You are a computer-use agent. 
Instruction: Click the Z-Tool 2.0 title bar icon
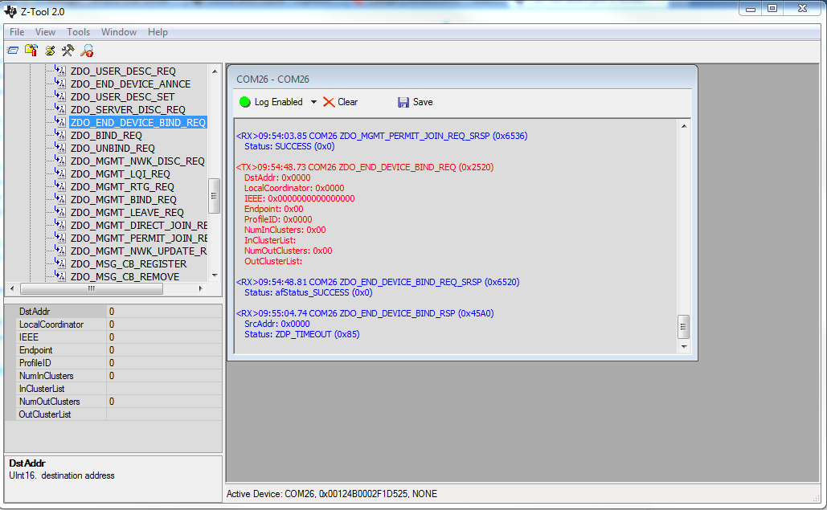click(10, 11)
